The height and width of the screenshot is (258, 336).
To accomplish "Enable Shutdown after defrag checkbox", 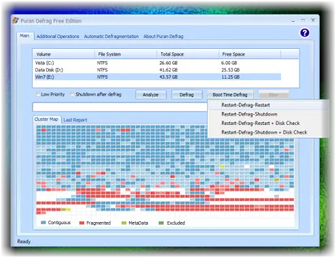I will click(72, 94).
